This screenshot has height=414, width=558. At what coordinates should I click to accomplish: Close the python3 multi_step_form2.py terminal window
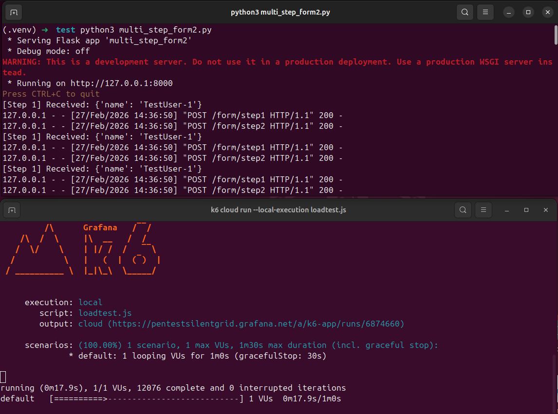coord(548,13)
